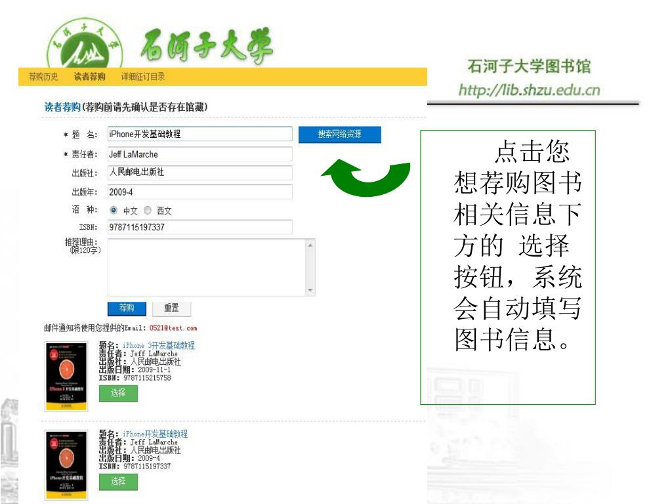Click the 出版年 field showing 2009-4
Screen dimensions: 672x504
(199, 192)
